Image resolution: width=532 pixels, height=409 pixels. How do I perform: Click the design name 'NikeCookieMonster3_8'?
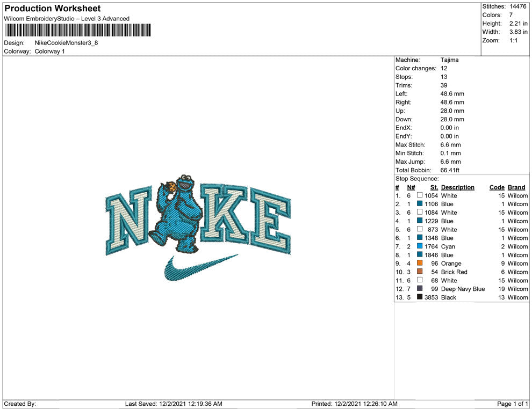(66, 43)
